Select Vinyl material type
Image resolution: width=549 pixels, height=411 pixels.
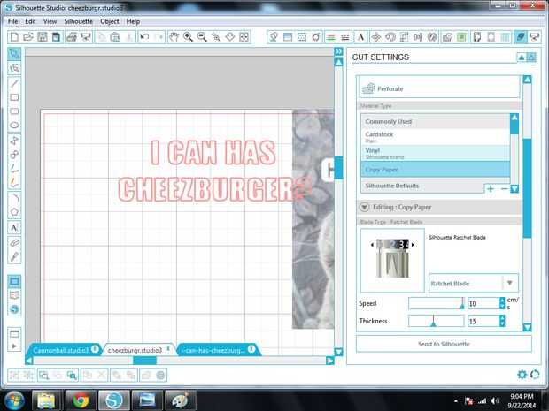(x=435, y=153)
